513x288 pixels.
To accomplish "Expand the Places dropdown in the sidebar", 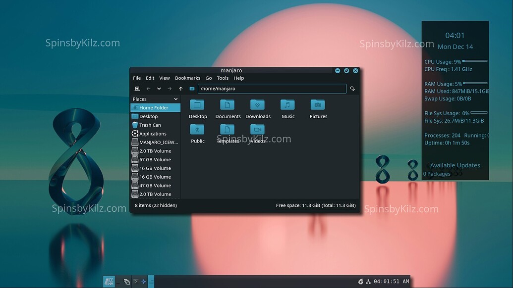I will [176, 99].
